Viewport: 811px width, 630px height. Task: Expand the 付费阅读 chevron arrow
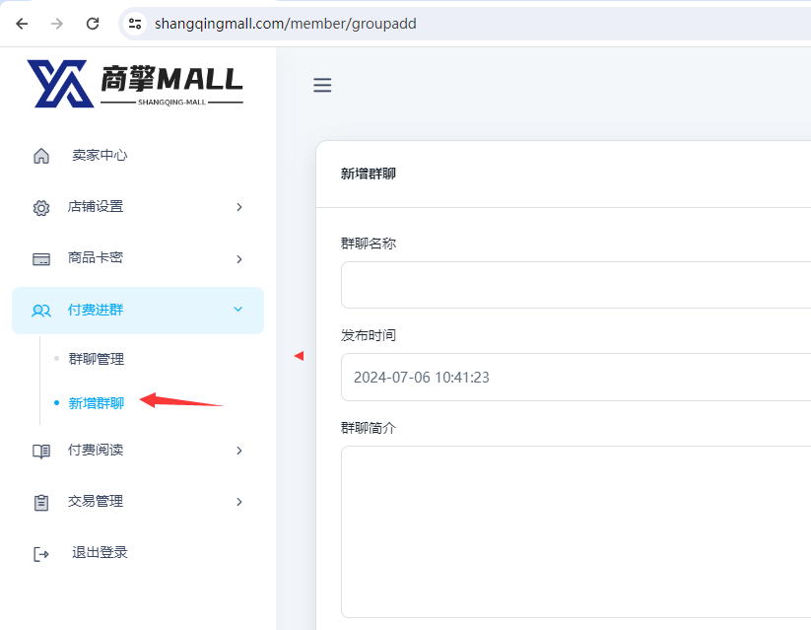click(x=238, y=451)
